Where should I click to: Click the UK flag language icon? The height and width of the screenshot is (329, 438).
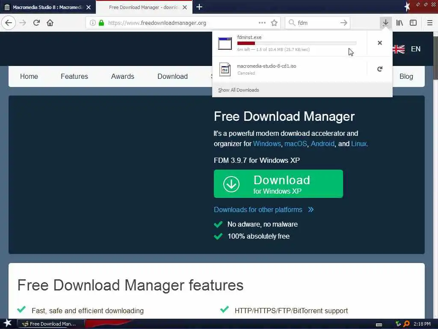[x=399, y=49]
